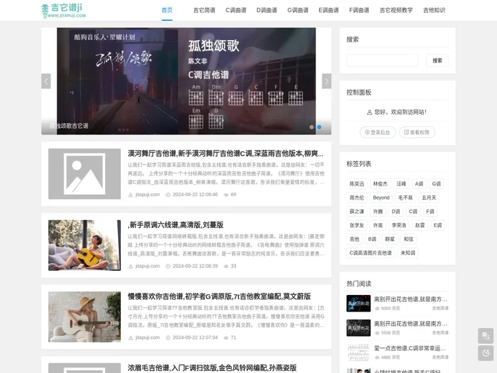Select the C调 tag
The height and width of the screenshot is (373, 497).
(x=413, y=211)
